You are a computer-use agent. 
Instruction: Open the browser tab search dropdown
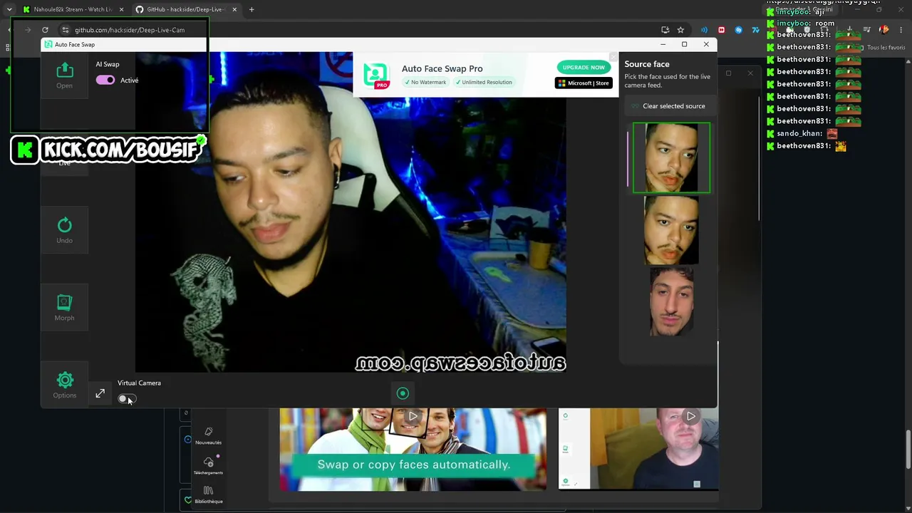pyautogui.click(x=9, y=9)
